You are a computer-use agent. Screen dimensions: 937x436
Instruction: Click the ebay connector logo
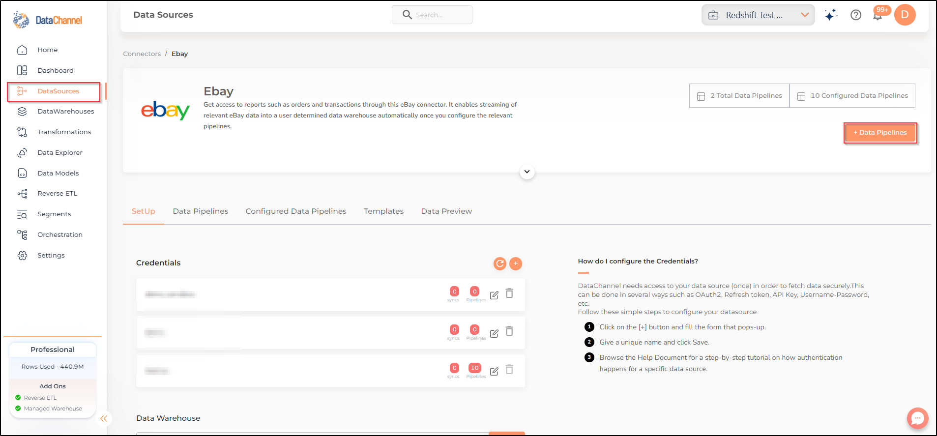tap(165, 110)
